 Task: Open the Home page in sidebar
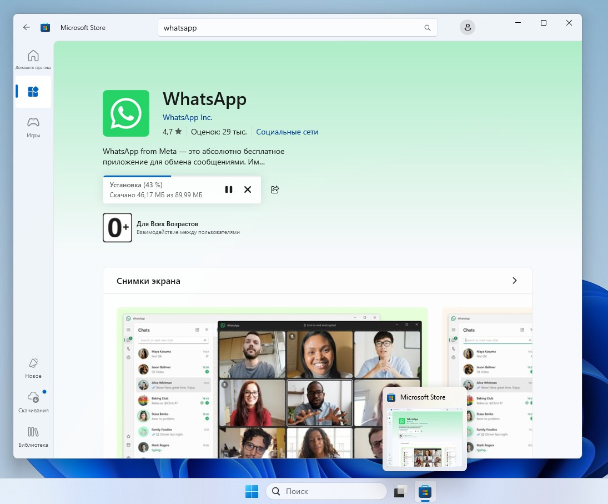pos(33,59)
